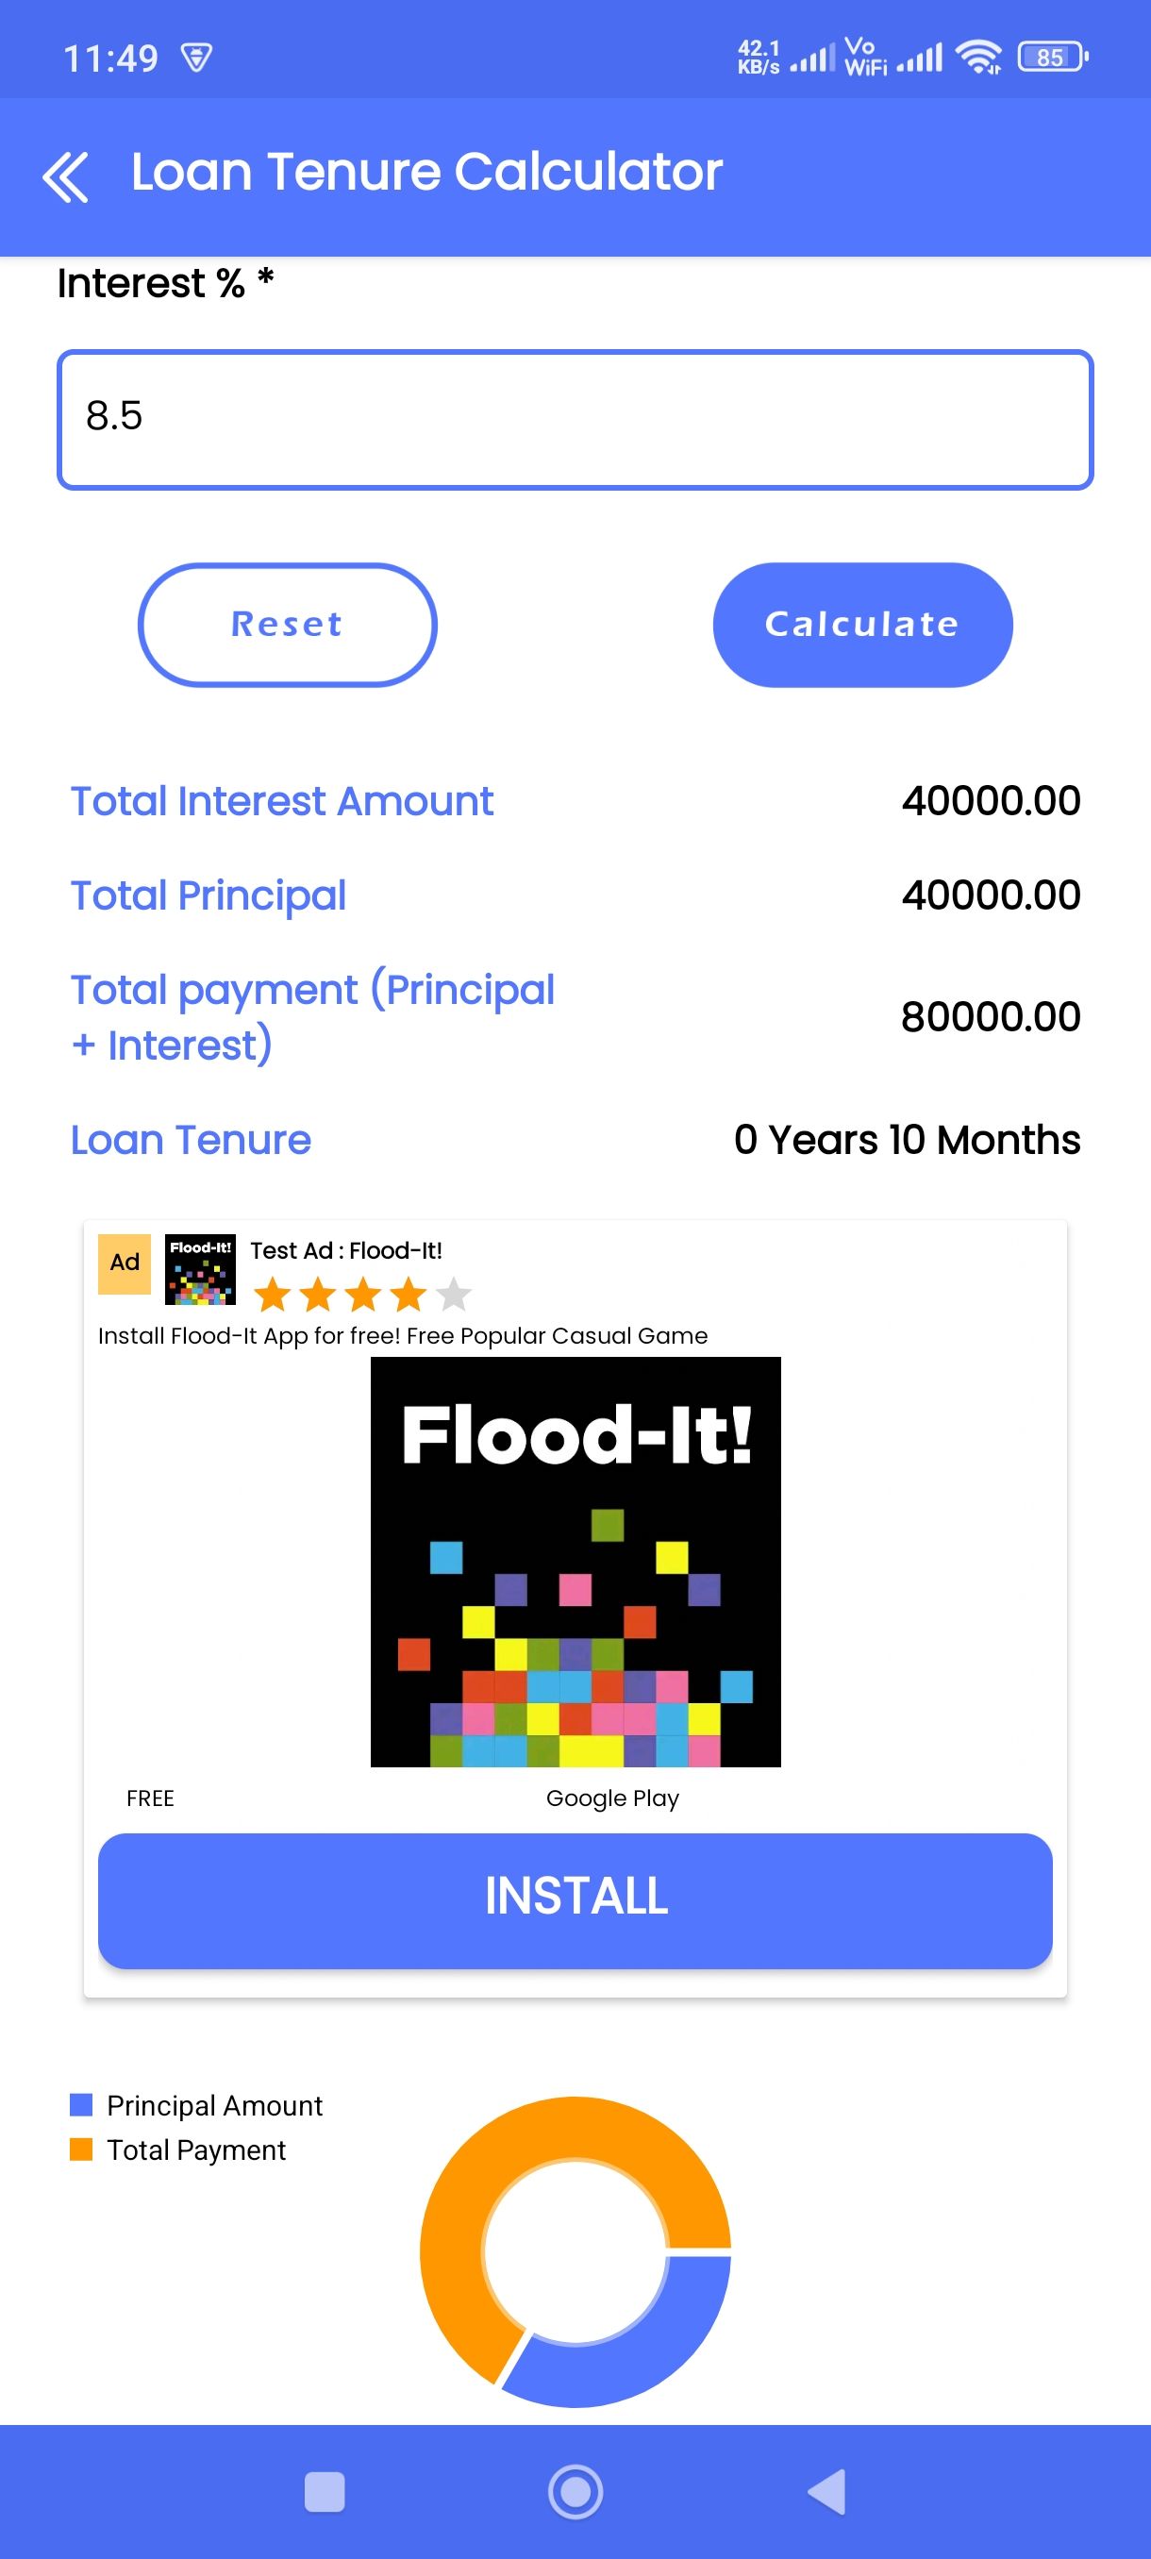Tap the Reset button
Image resolution: width=1151 pixels, height=2559 pixels.
coord(287,625)
